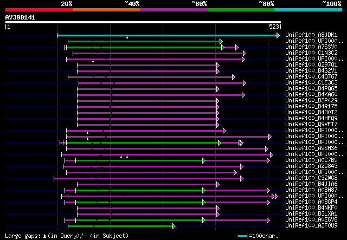The height and width of the screenshot is (240, 347).
Task: Click the arrowhead ending the C4Q767 alignment
Action: tap(234, 77)
